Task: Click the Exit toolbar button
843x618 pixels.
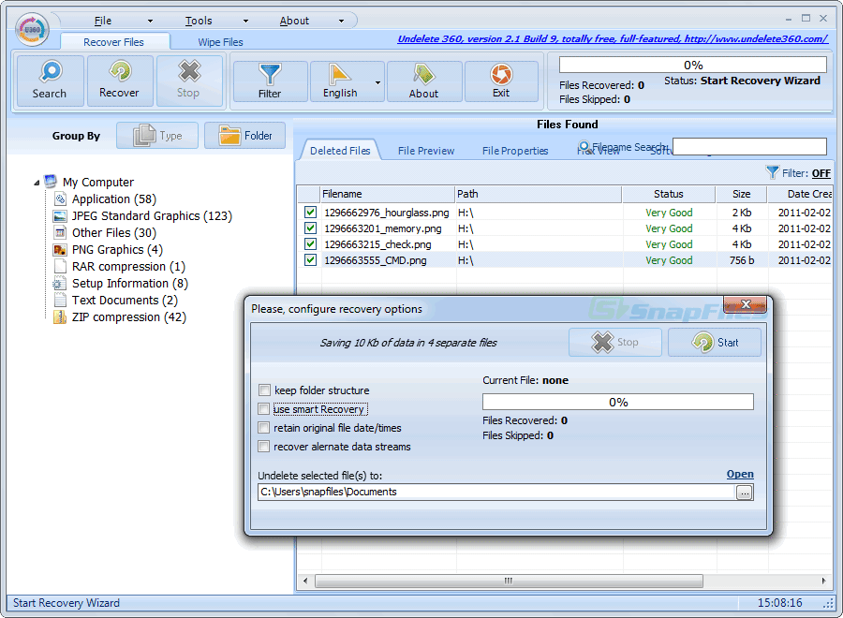Action: [501, 81]
